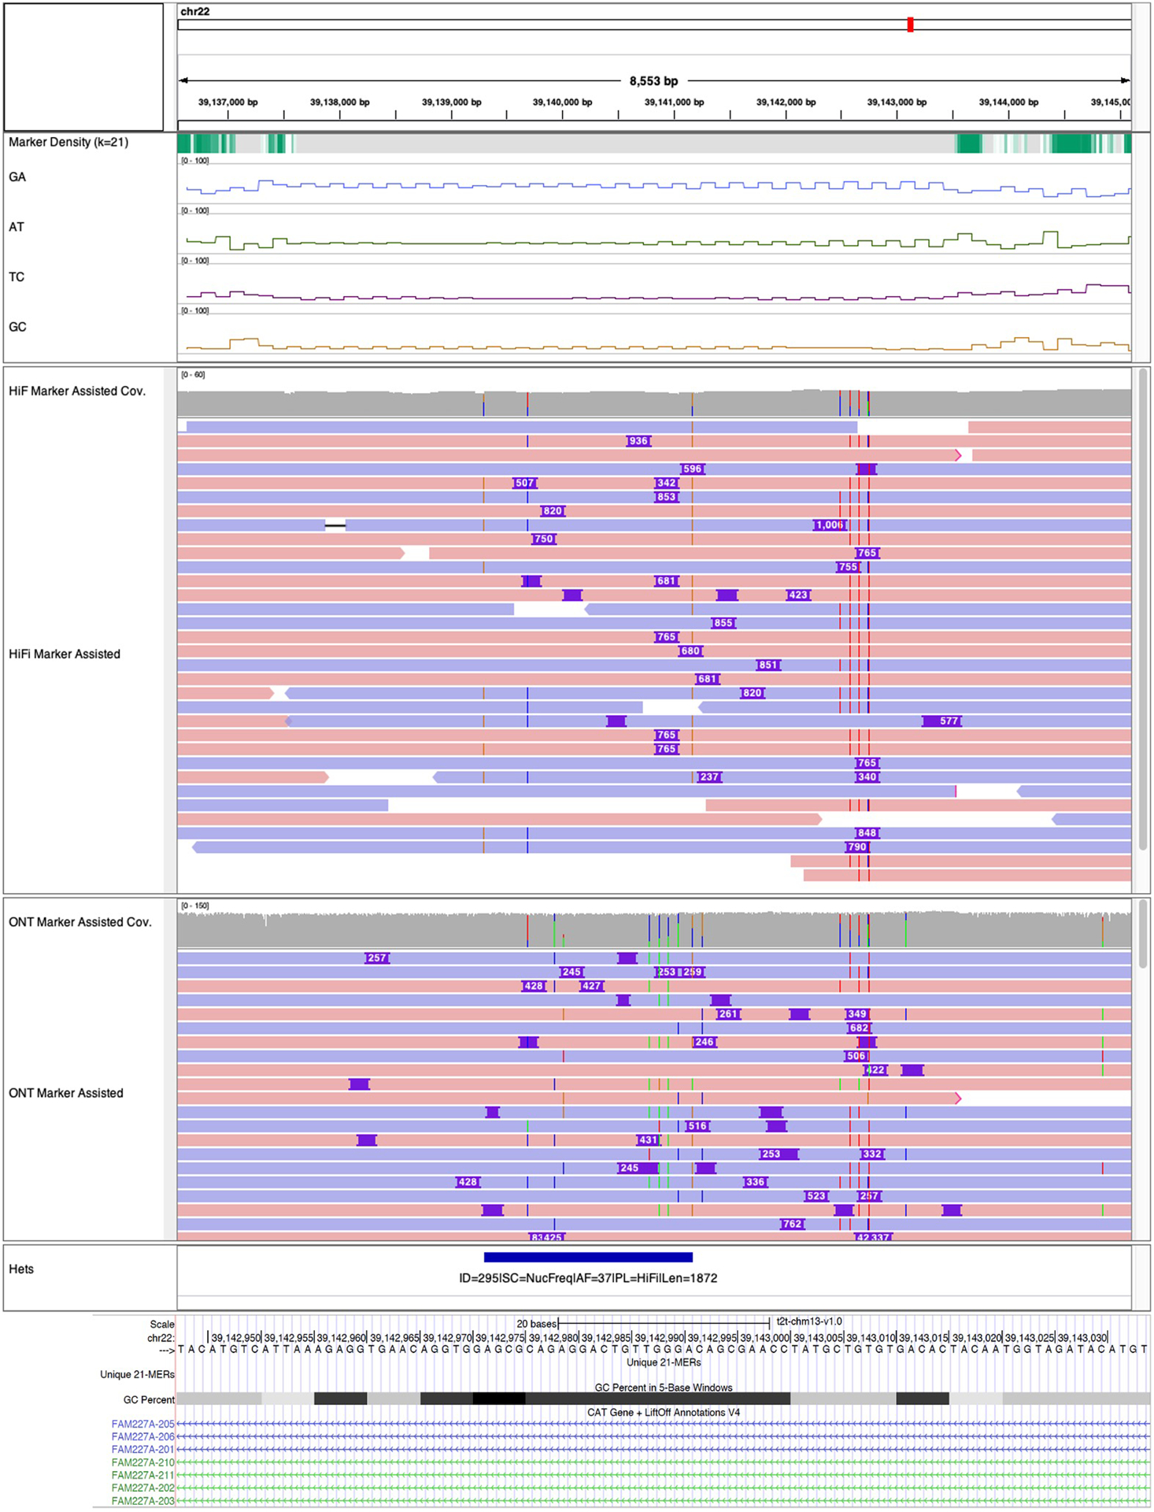Select the ONT Marker Assisted alignment track label
The height and width of the screenshot is (1512, 1154).
coord(66,1093)
